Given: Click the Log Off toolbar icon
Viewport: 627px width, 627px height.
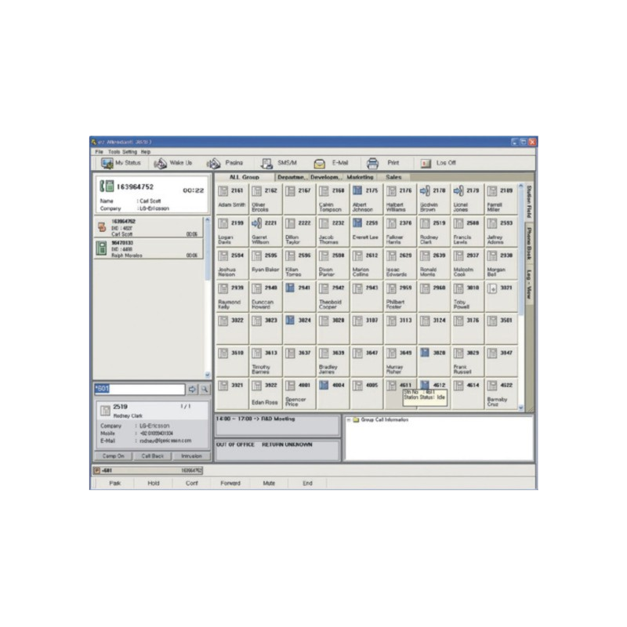Looking at the screenshot, I should [426, 163].
